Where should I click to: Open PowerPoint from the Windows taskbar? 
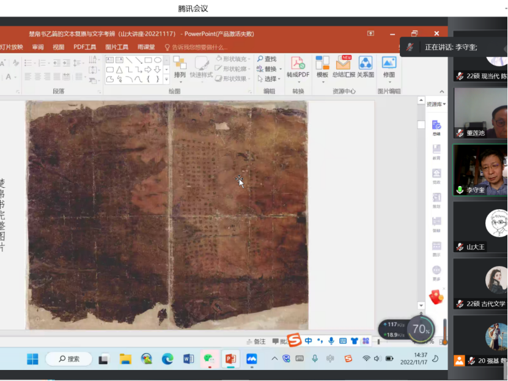pyautogui.click(x=230, y=359)
